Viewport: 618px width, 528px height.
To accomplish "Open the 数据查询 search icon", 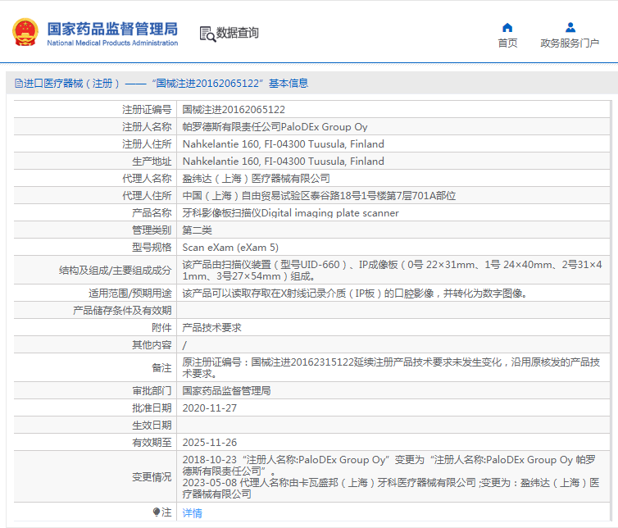I will [x=207, y=34].
